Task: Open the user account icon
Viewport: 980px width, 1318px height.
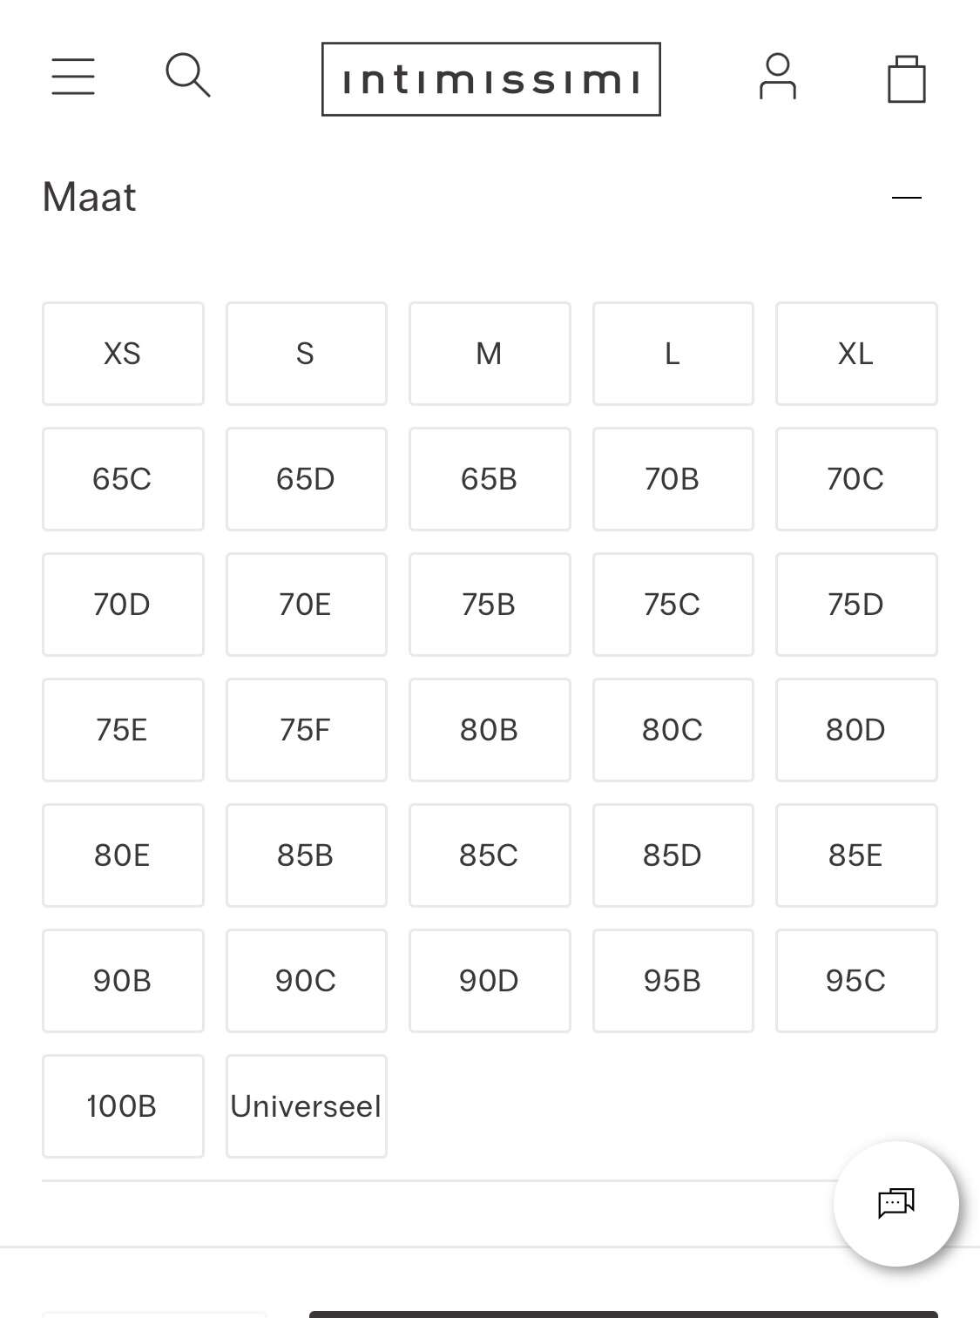Action: tap(778, 77)
